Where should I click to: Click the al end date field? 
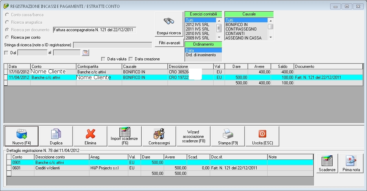pos(67,53)
